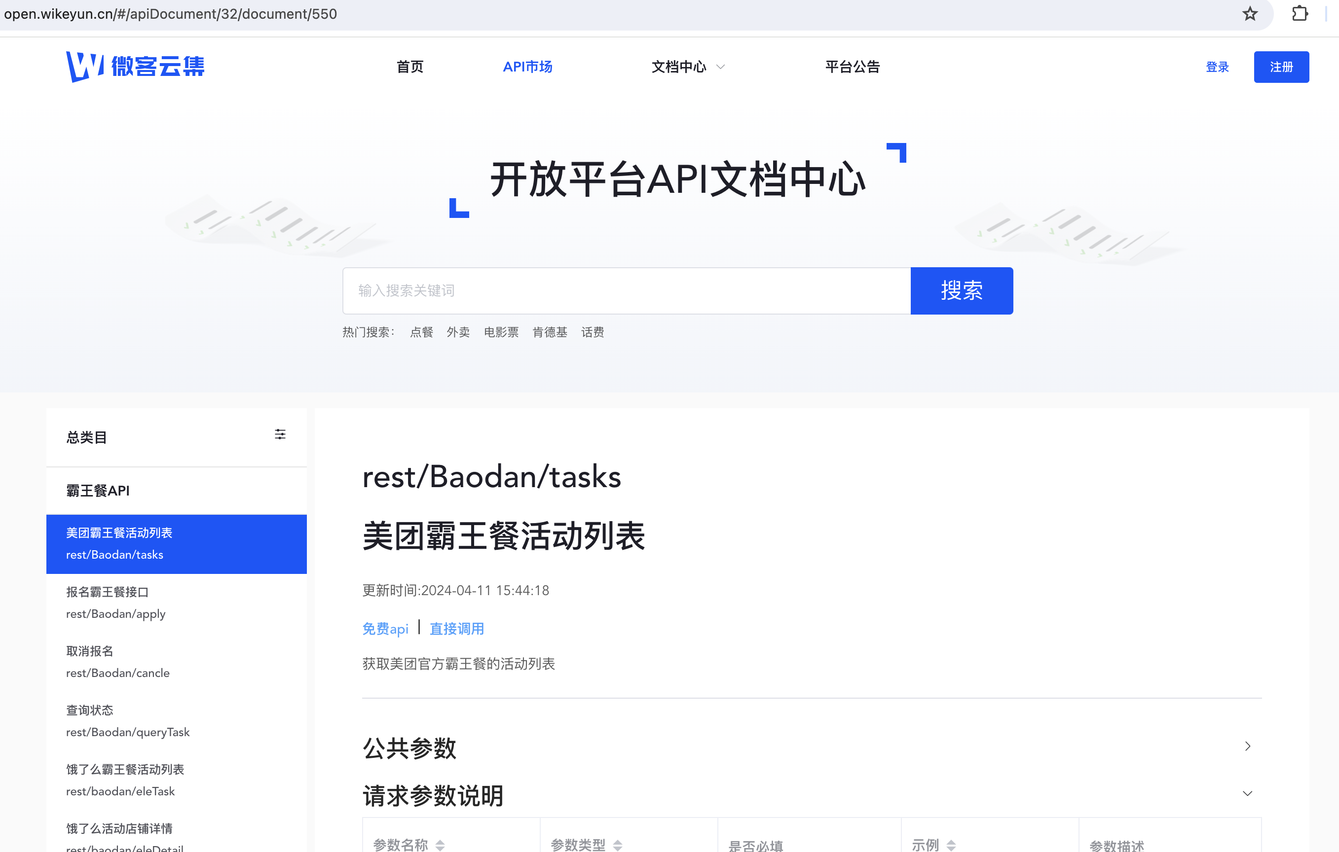This screenshot has width=1339, height=852.
Task: Click the 公共参数 heading text
Action: [409, 748]
